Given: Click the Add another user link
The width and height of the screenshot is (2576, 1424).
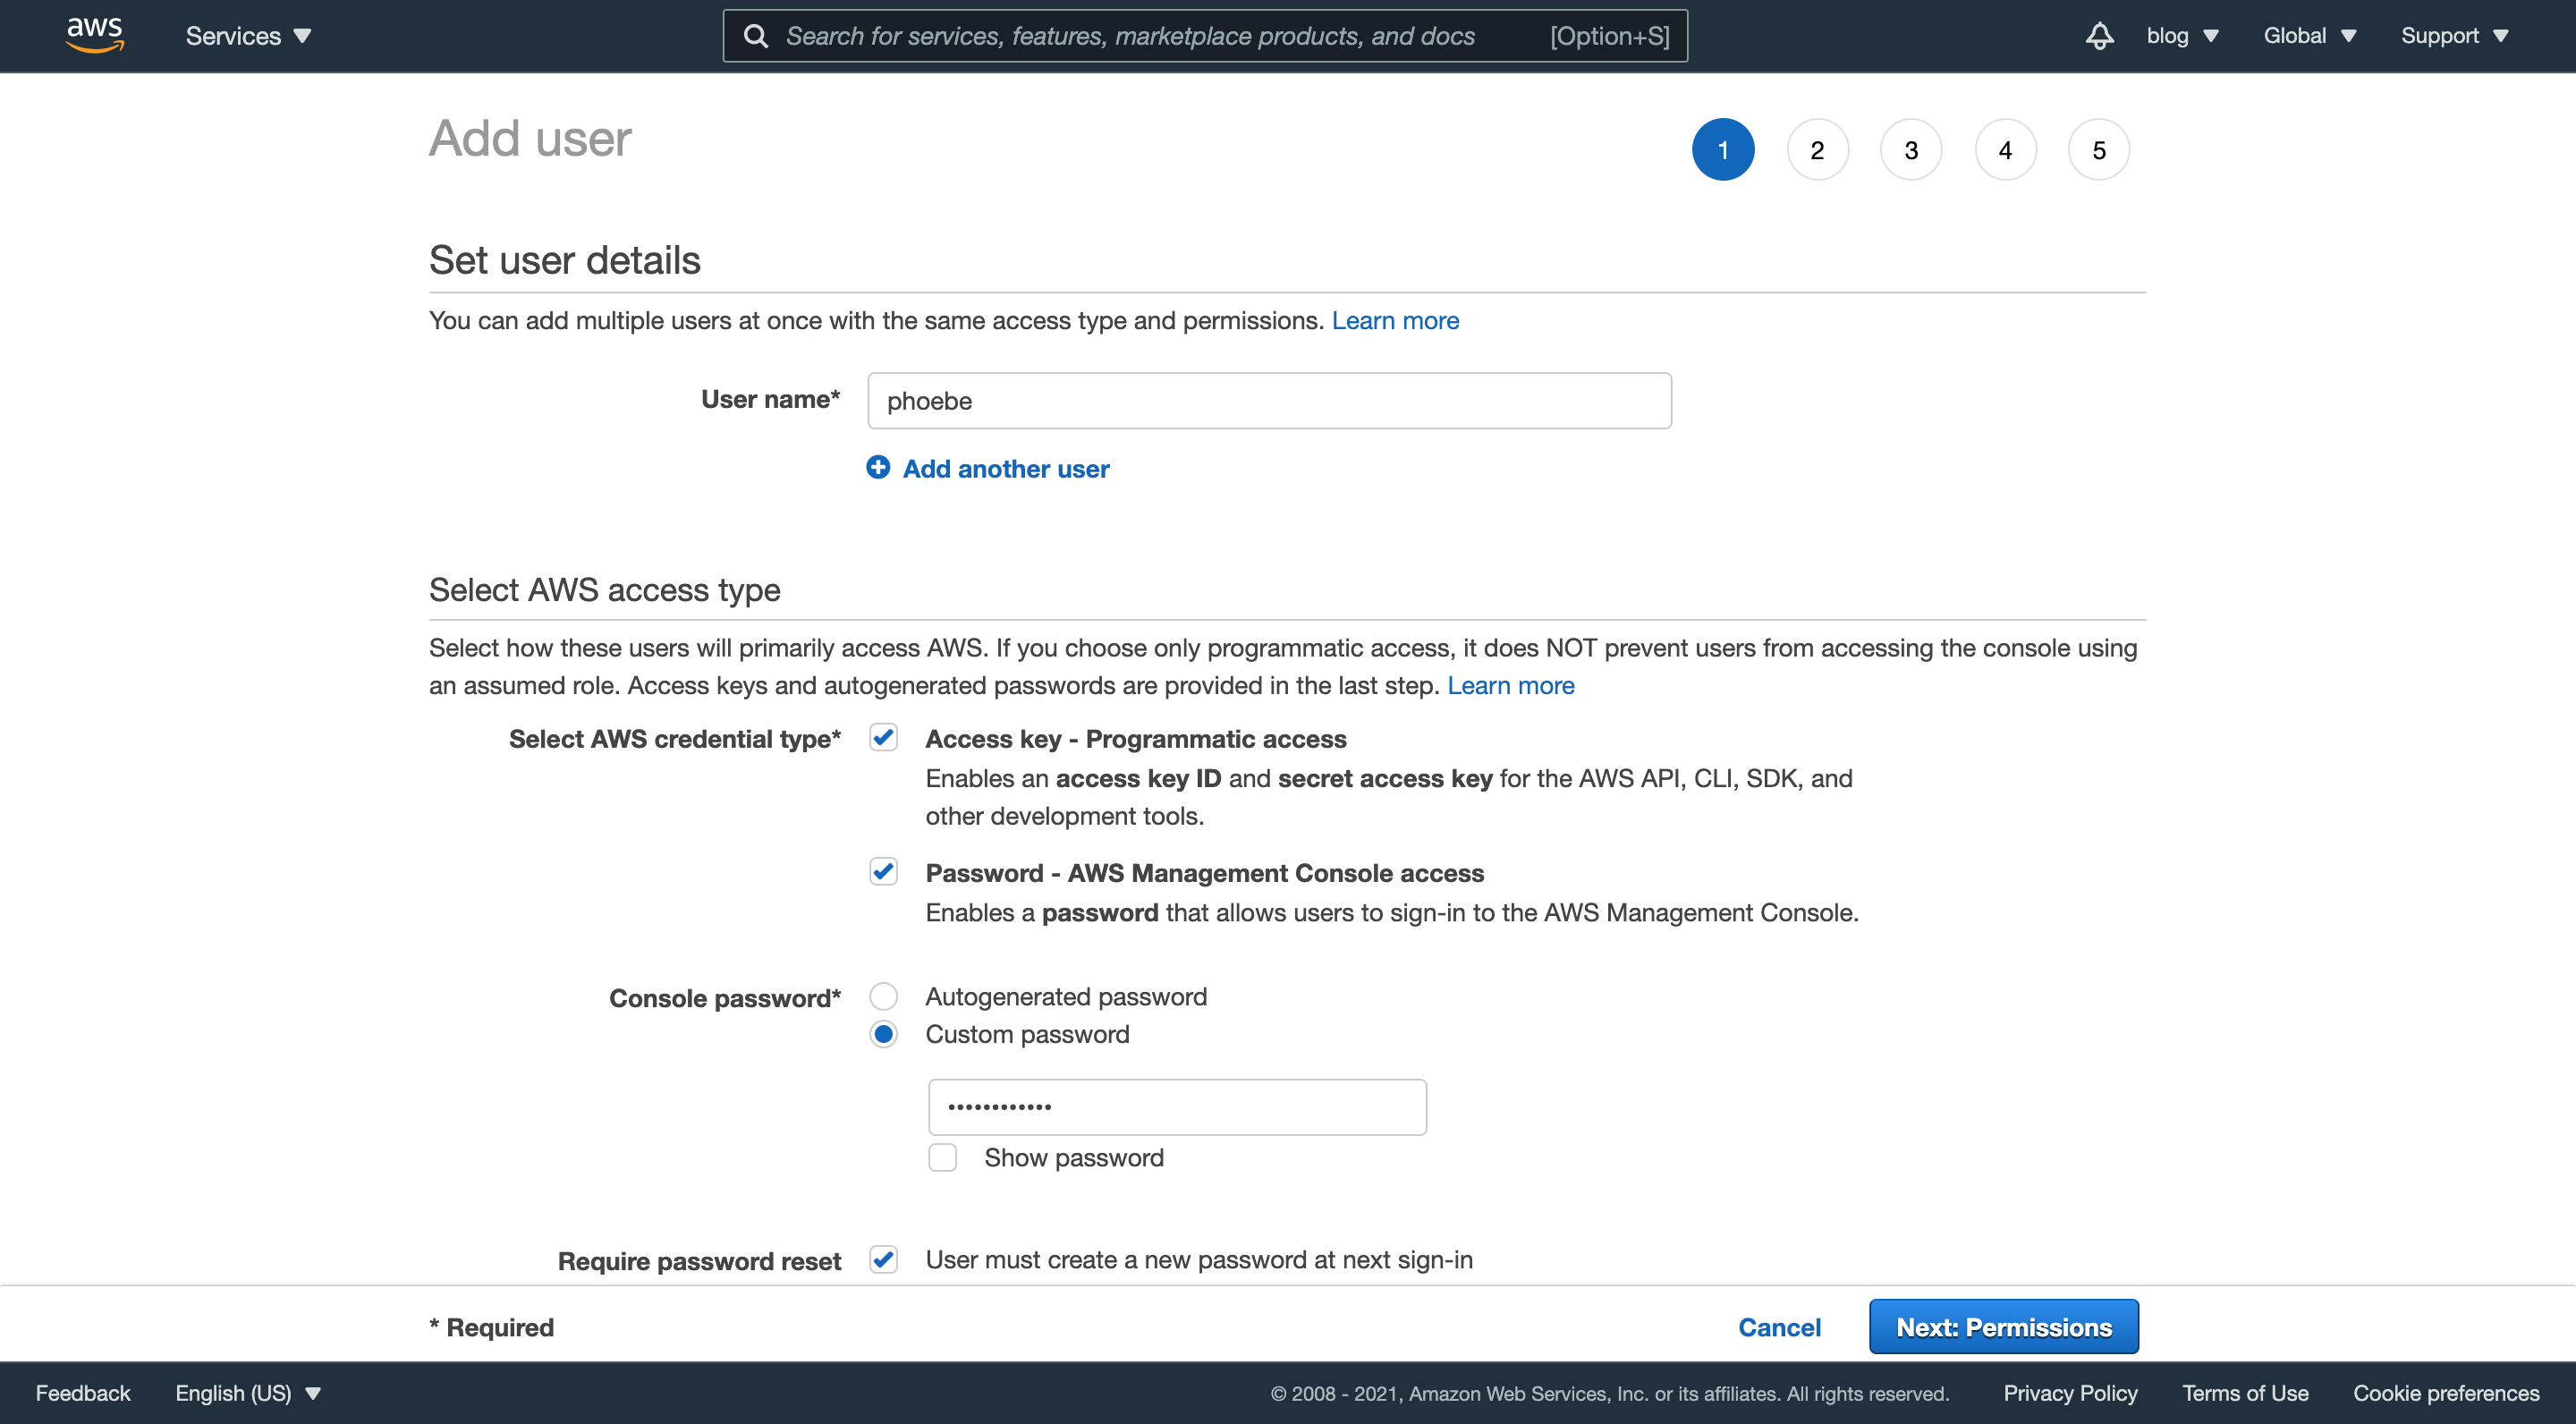Looking at the screenshot, I should (x=1006, y=468).
